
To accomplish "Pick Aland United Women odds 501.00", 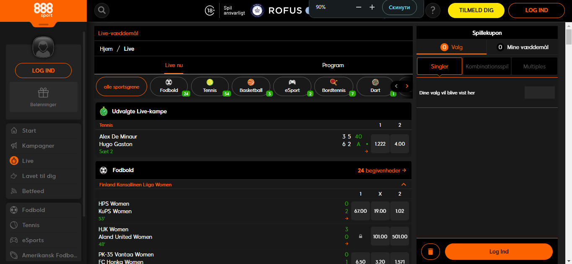I will pos(400,237).
